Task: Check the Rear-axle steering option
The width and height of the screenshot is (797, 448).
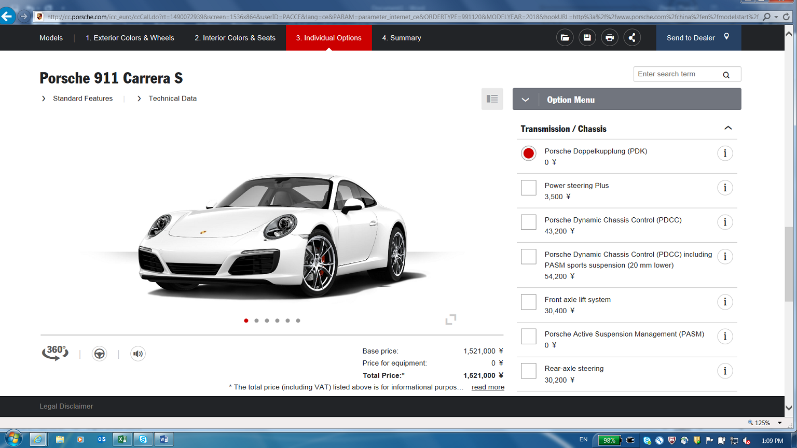Action: coord(528,371)
